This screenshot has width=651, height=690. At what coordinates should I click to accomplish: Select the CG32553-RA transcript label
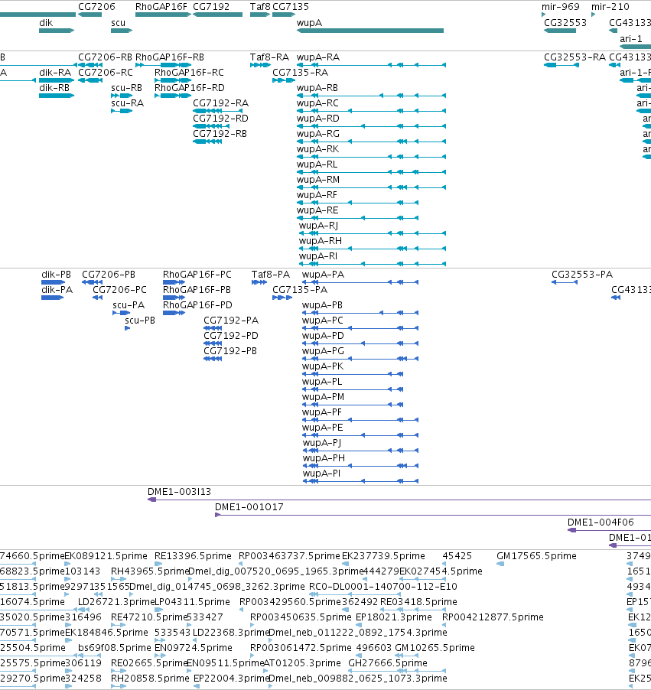click(575, 57)
